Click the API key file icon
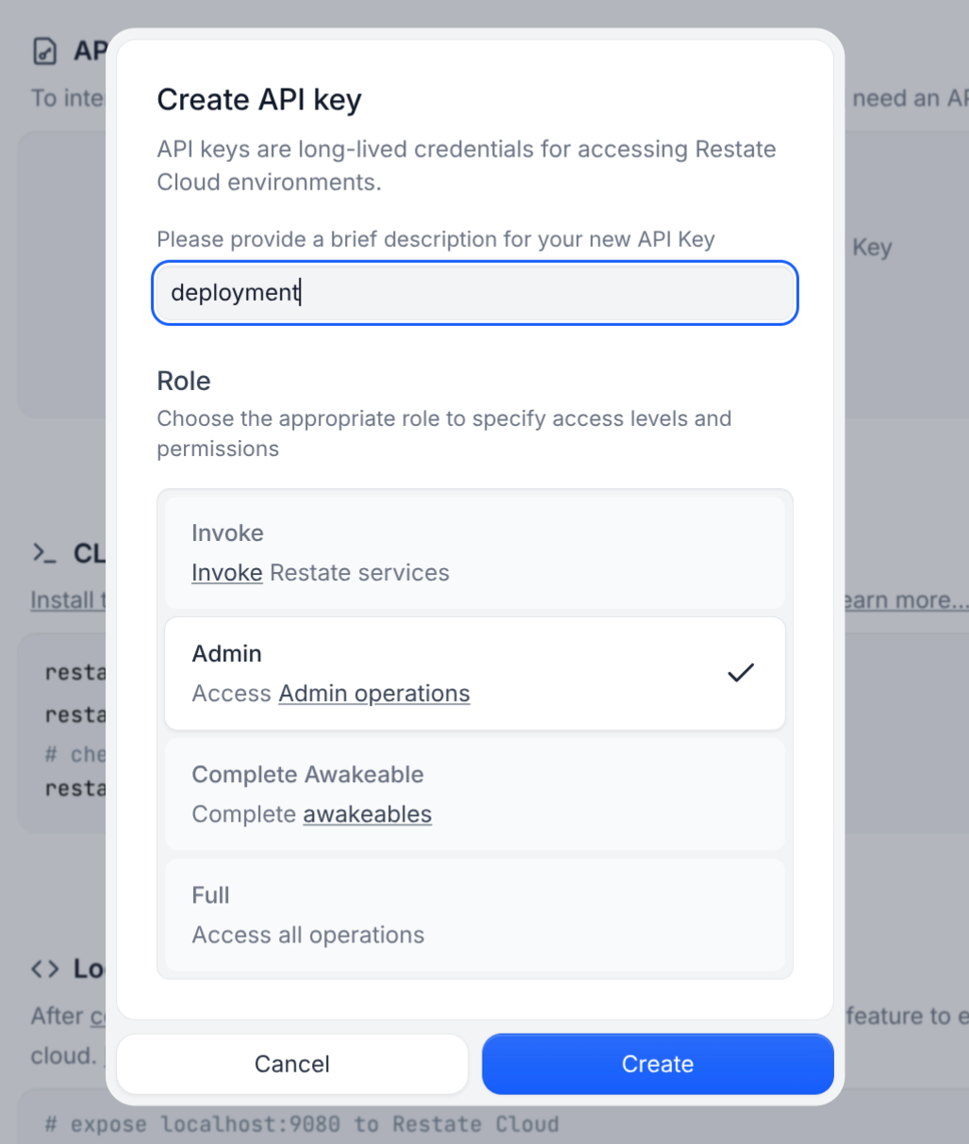This screenshot has height=1144, width=969. [45, 51]
